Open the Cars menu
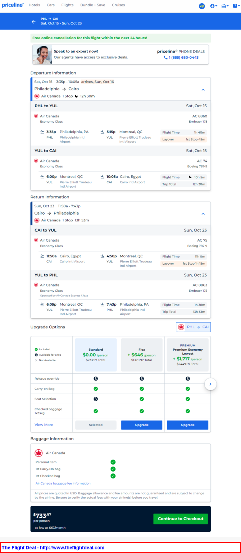The height and width of the screenshot is (553, 241). point(51,5)
